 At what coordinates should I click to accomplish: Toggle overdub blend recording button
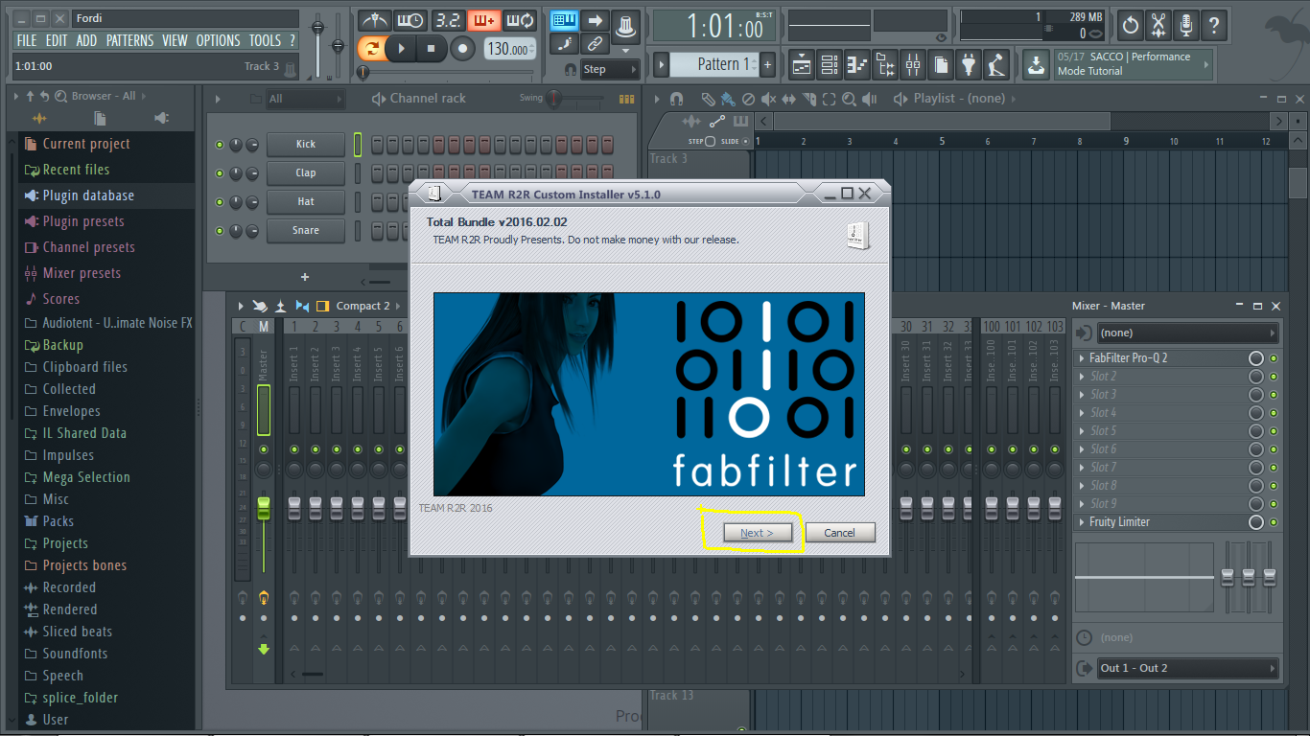[483, 21]
